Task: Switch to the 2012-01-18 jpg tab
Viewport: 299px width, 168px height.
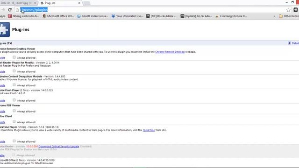Action: coord(16,3)
